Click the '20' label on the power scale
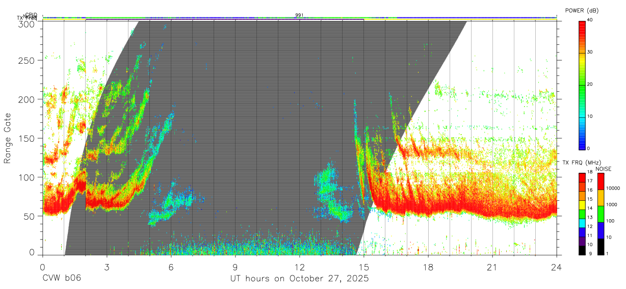 (x=590, y=85)
